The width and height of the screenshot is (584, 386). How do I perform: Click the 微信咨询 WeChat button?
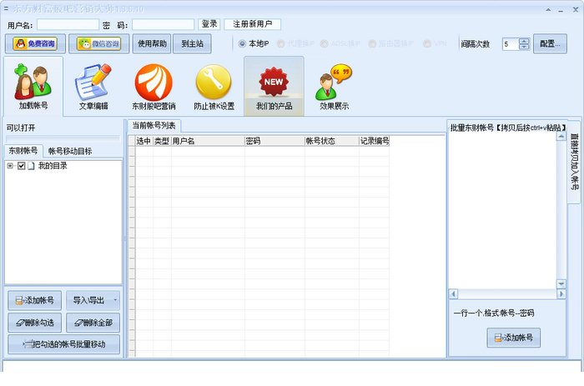99,43
